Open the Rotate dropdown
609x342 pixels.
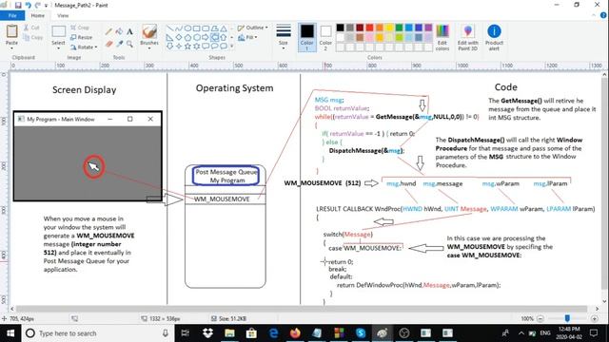(x=84, y=47)
